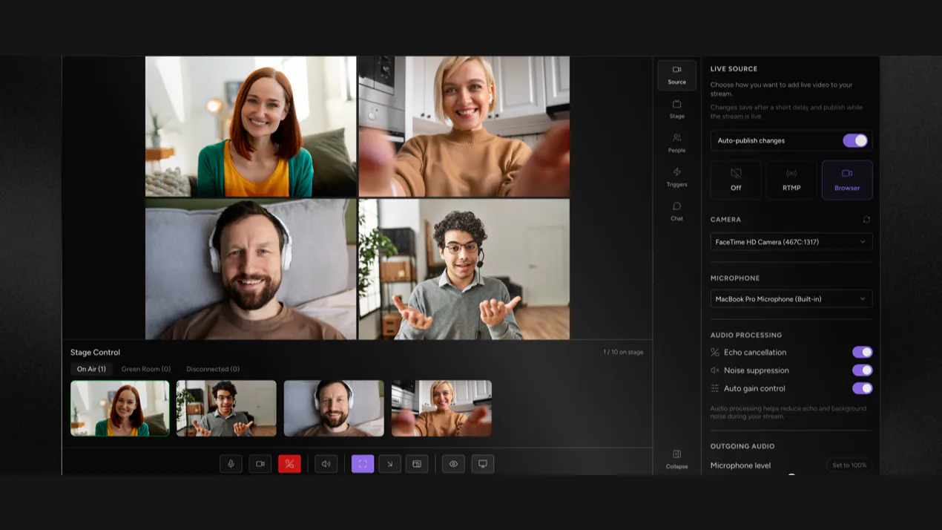Click the bearded man's main video tile

click(x=251, y=269)
